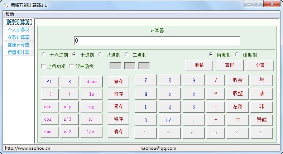The image size is (283, 154).
Task: Click the addition + key
Action: (216, 120)
